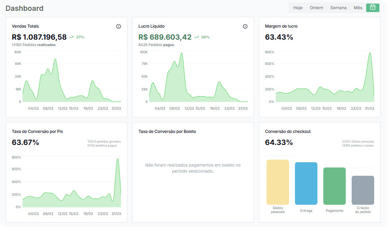Click info icon on Vendas Totais card
The image size is (387, 227).
point(119,26)
